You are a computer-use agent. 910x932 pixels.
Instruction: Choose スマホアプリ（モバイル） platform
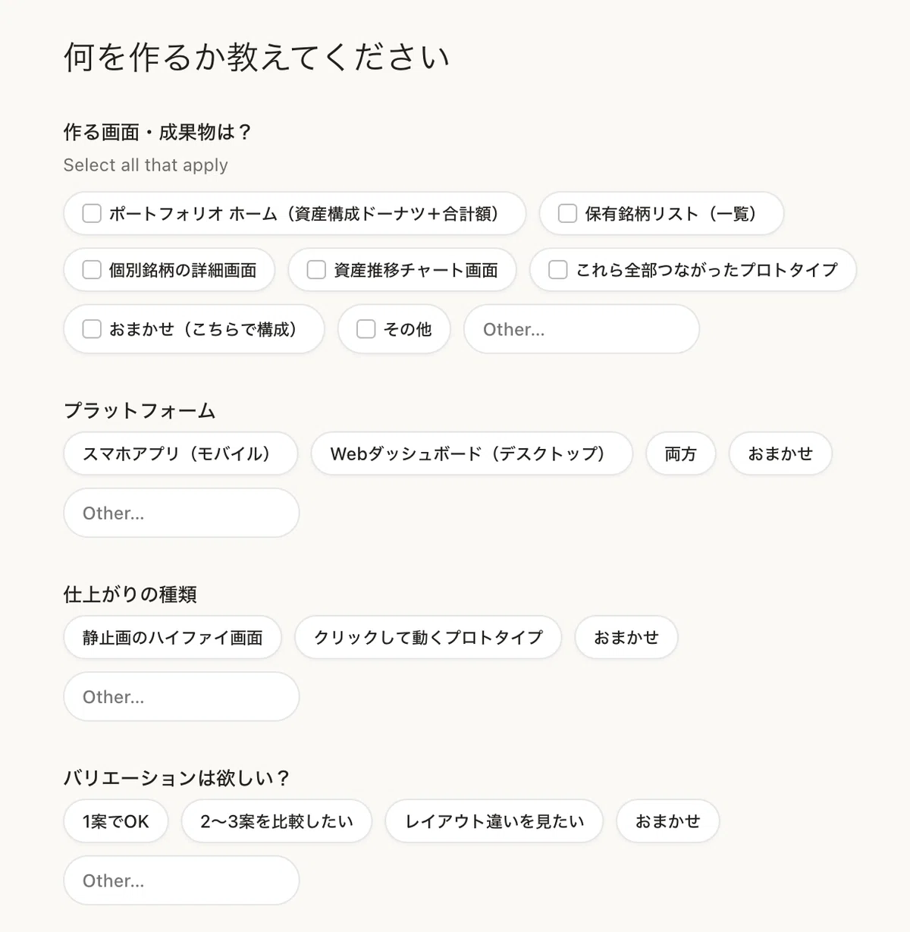[180, 453]
